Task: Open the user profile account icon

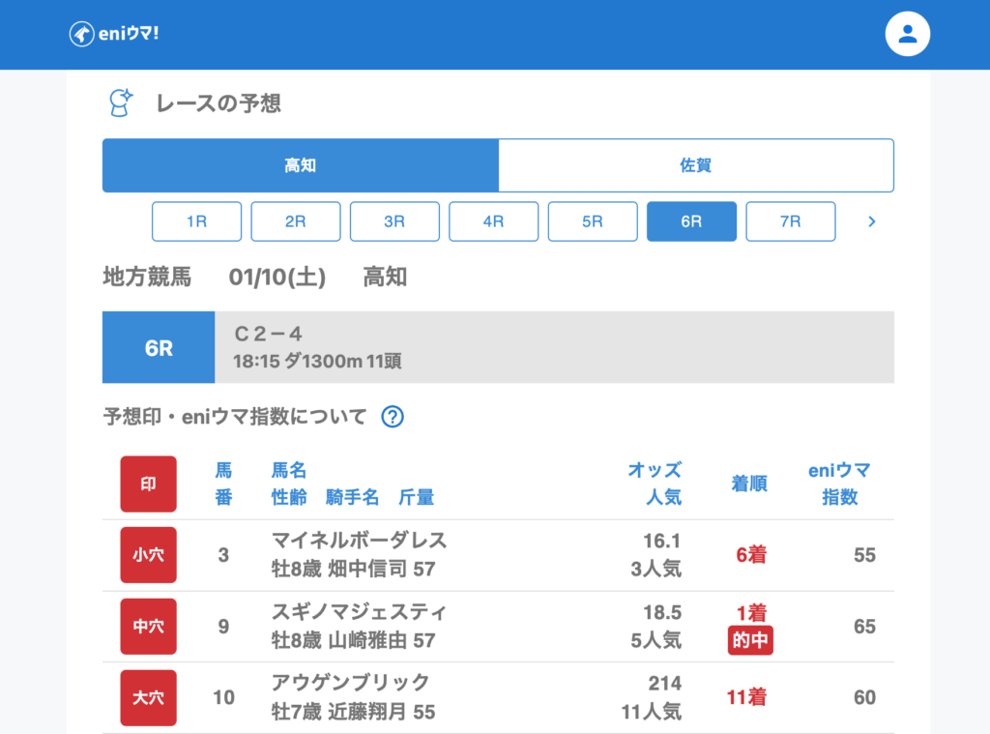Action: pos(907,35)
